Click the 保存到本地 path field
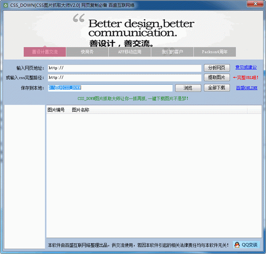 pos(110,88)
